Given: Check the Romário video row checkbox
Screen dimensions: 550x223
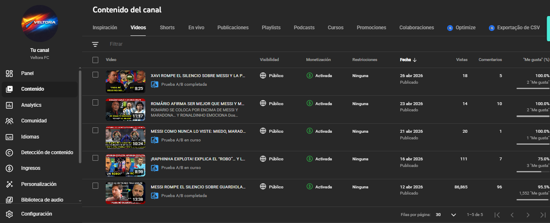Looking at the screenshot, I should click(95, 102).
